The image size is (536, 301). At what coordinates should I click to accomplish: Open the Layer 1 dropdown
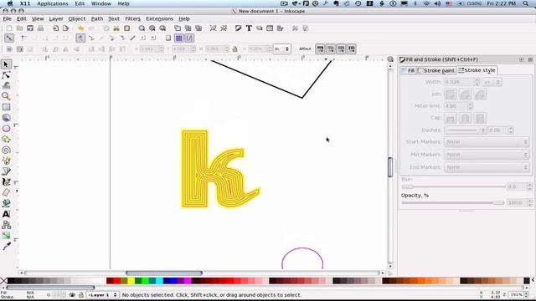click(102, 295)
